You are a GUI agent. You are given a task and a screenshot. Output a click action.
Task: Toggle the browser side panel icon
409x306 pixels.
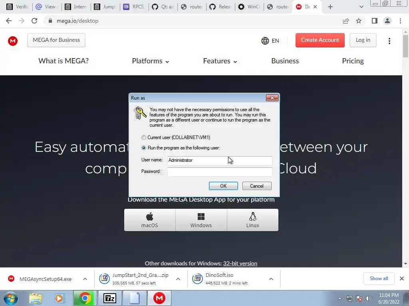pos(375,21)
